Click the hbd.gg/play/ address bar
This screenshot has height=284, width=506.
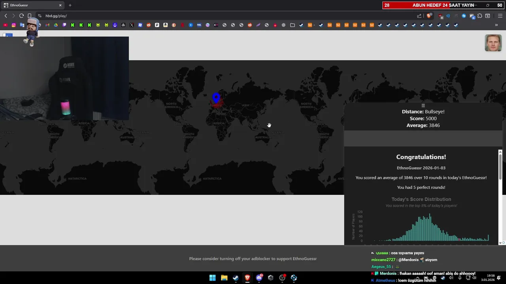pyautogui.click(x=225, y=16)
